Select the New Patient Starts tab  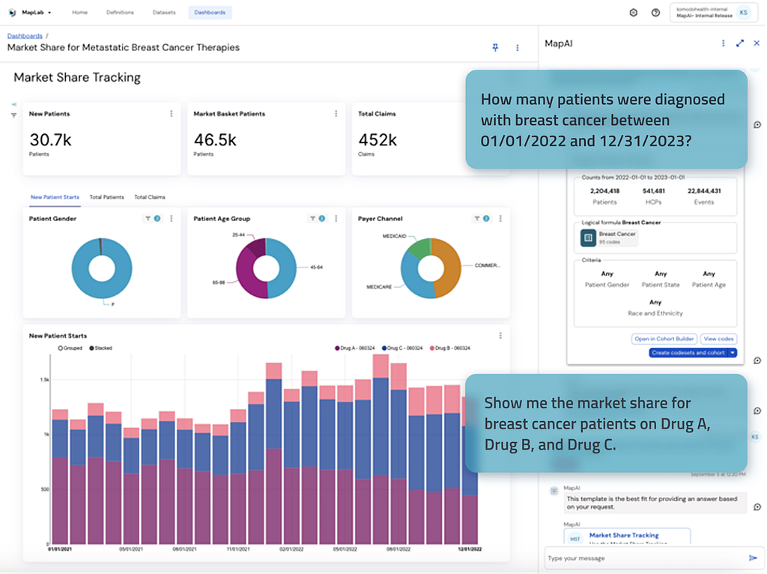[55, 197]
